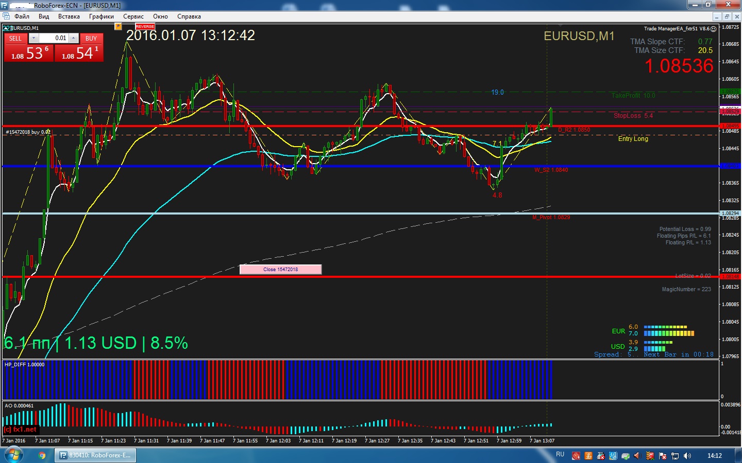Click the RoboForex app icon in title bar
Screen dimensions: 742x463
coord(5,5)
